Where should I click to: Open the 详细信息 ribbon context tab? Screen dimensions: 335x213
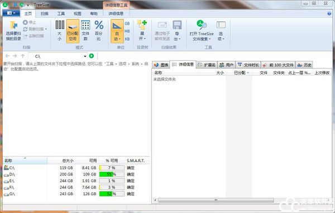[x=116, y=13]
